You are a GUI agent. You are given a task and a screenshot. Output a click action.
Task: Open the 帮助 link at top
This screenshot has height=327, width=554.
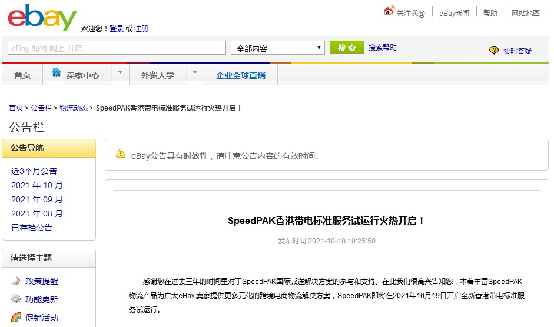490,13
